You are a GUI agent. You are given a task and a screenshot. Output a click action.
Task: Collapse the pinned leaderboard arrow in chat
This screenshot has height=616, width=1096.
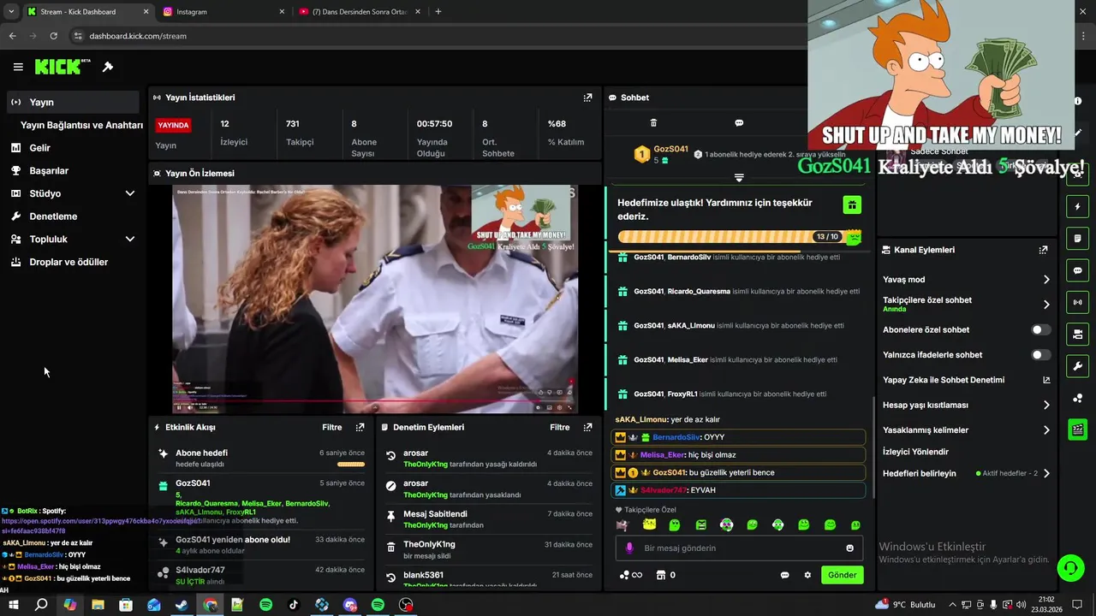pyautogui.click(x=739, y=178)
